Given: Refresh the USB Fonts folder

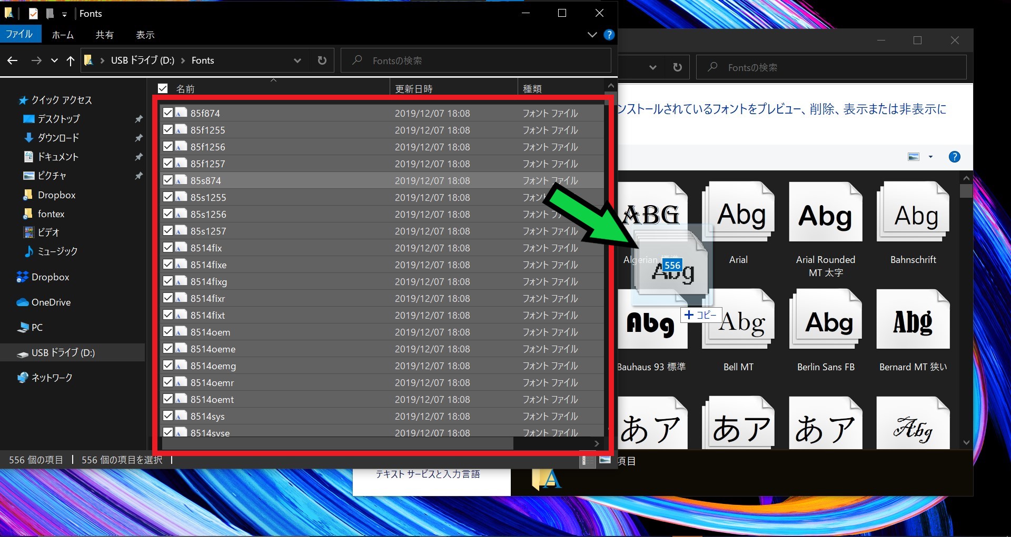Looking at the screenshot, I should click(322, 60).
